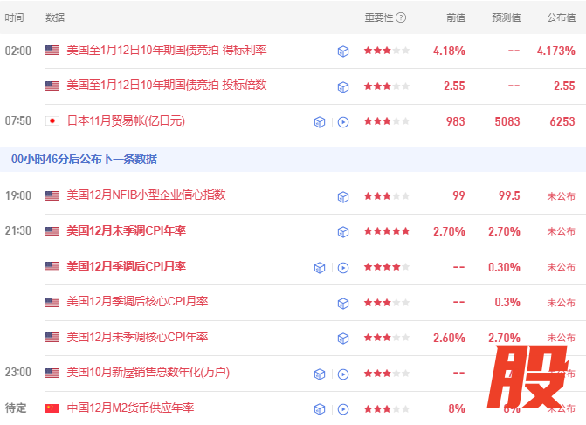Open the importance help question-mark icon
Screen dimensions: 586x425
point(401,17)
